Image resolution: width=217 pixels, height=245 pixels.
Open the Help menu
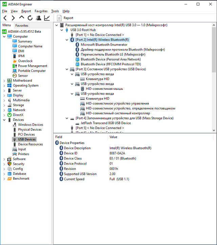pos(66,11)
